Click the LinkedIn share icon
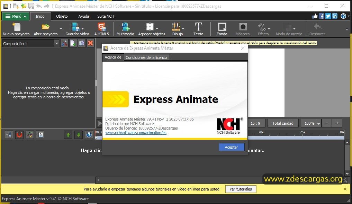 click(x=335, y=16)
